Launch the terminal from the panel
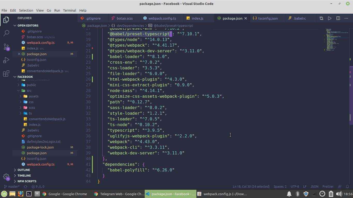 (x=29, y=194)
